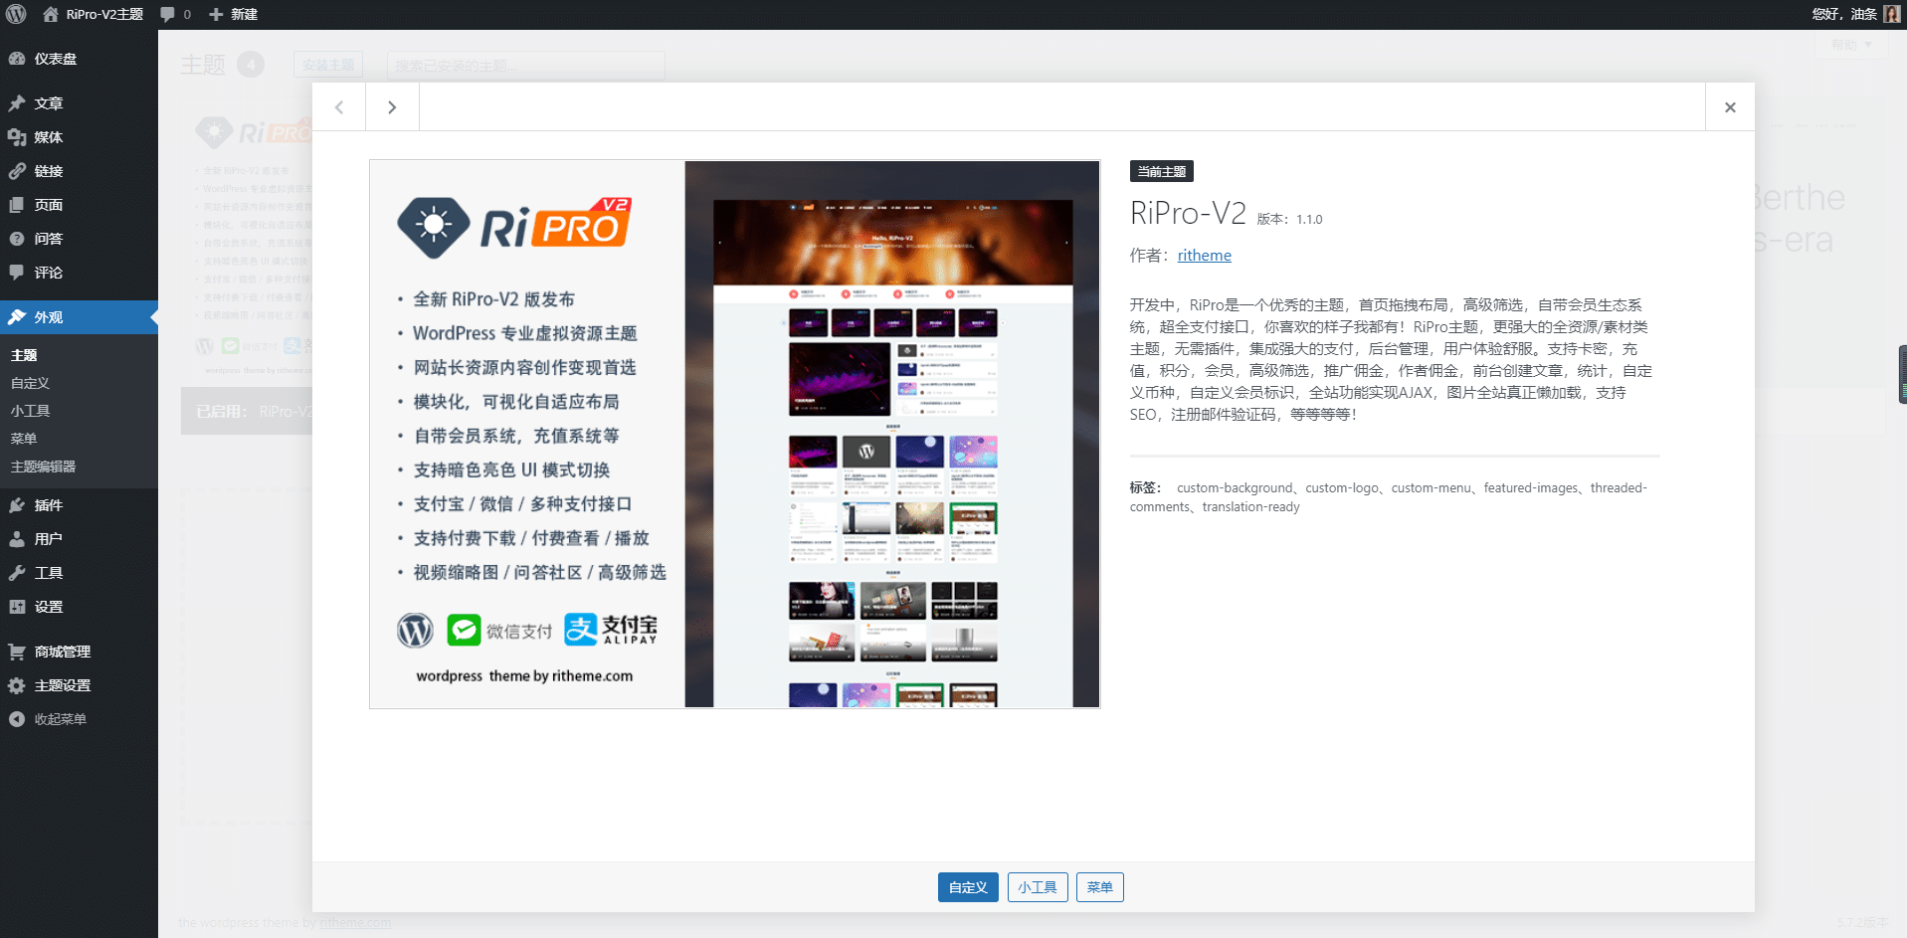Click the 工具 wrench icon in sidebar
This screenshot has height=938, width=1907.
point(17,573)
